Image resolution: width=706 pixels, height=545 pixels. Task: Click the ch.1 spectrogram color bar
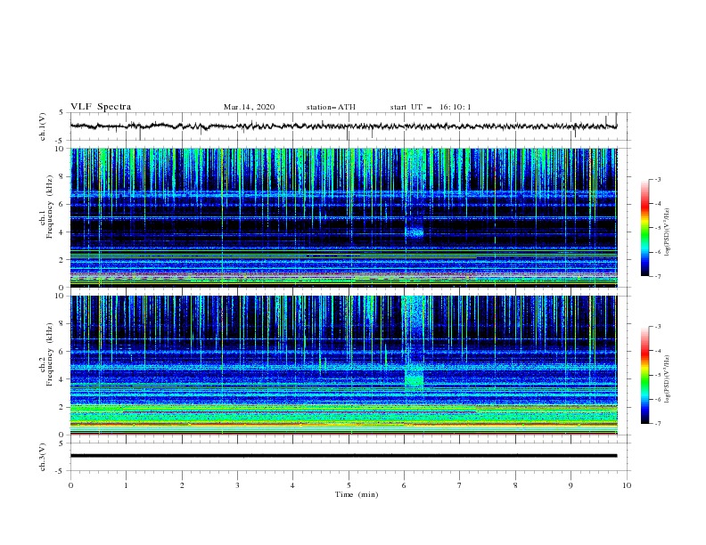(x=644, y=227)
